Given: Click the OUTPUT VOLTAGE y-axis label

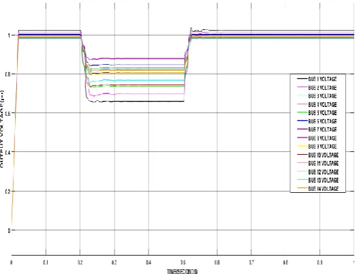Looking at the screenshot, I should click(x=1, y=129).
